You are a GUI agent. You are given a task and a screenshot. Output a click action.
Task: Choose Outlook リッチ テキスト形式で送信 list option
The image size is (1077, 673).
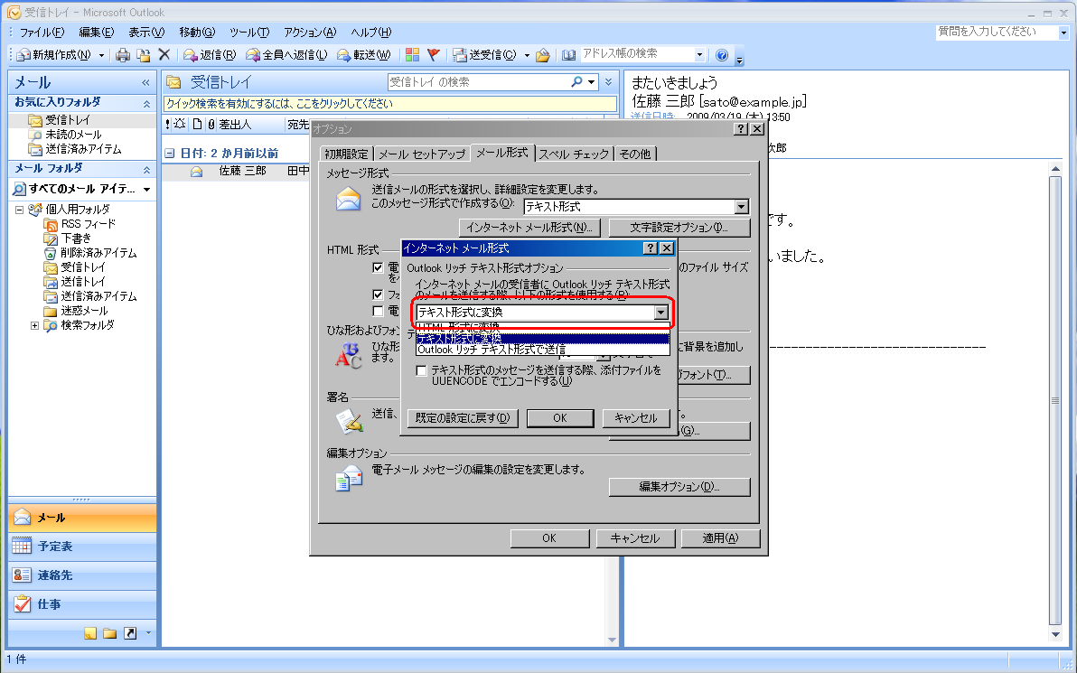click(543, 350)
